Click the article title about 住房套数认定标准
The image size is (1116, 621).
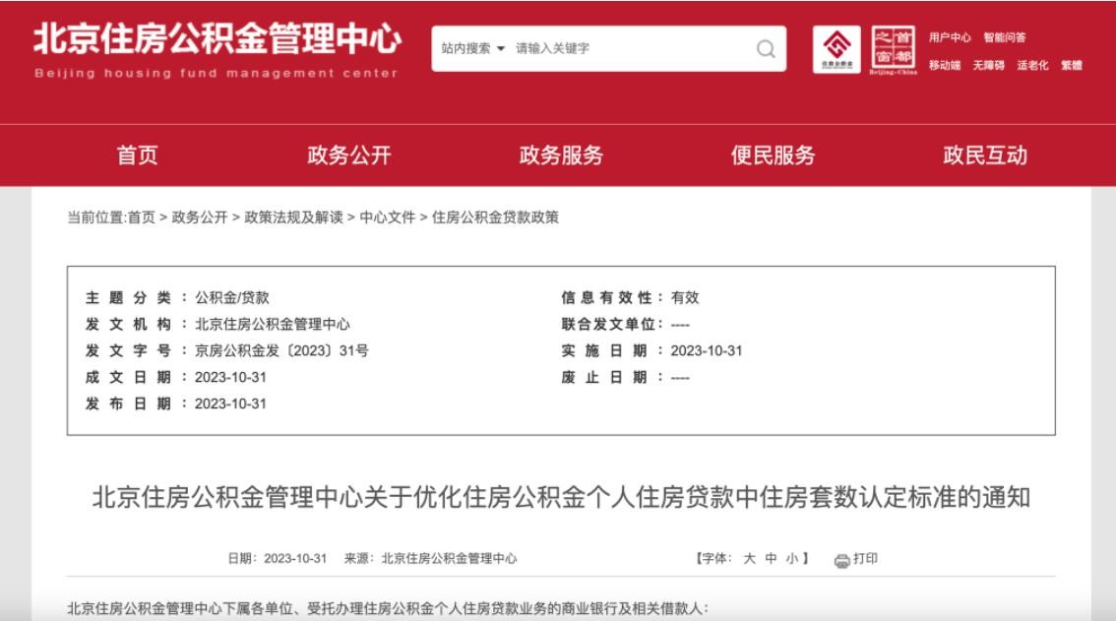pyautogui.click(x=561, y=497)
